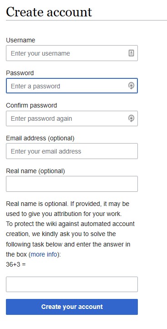Viewport: 167px width, 329px height.
Task: Click the 'Real name (optional)' label
Action: [35, 171]
